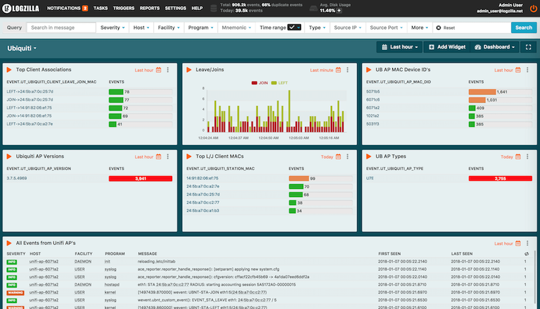540x309 pixels.
Task: Open the 14:91:82:06:ef:75 station MAC link
Action: pos(202,178)
